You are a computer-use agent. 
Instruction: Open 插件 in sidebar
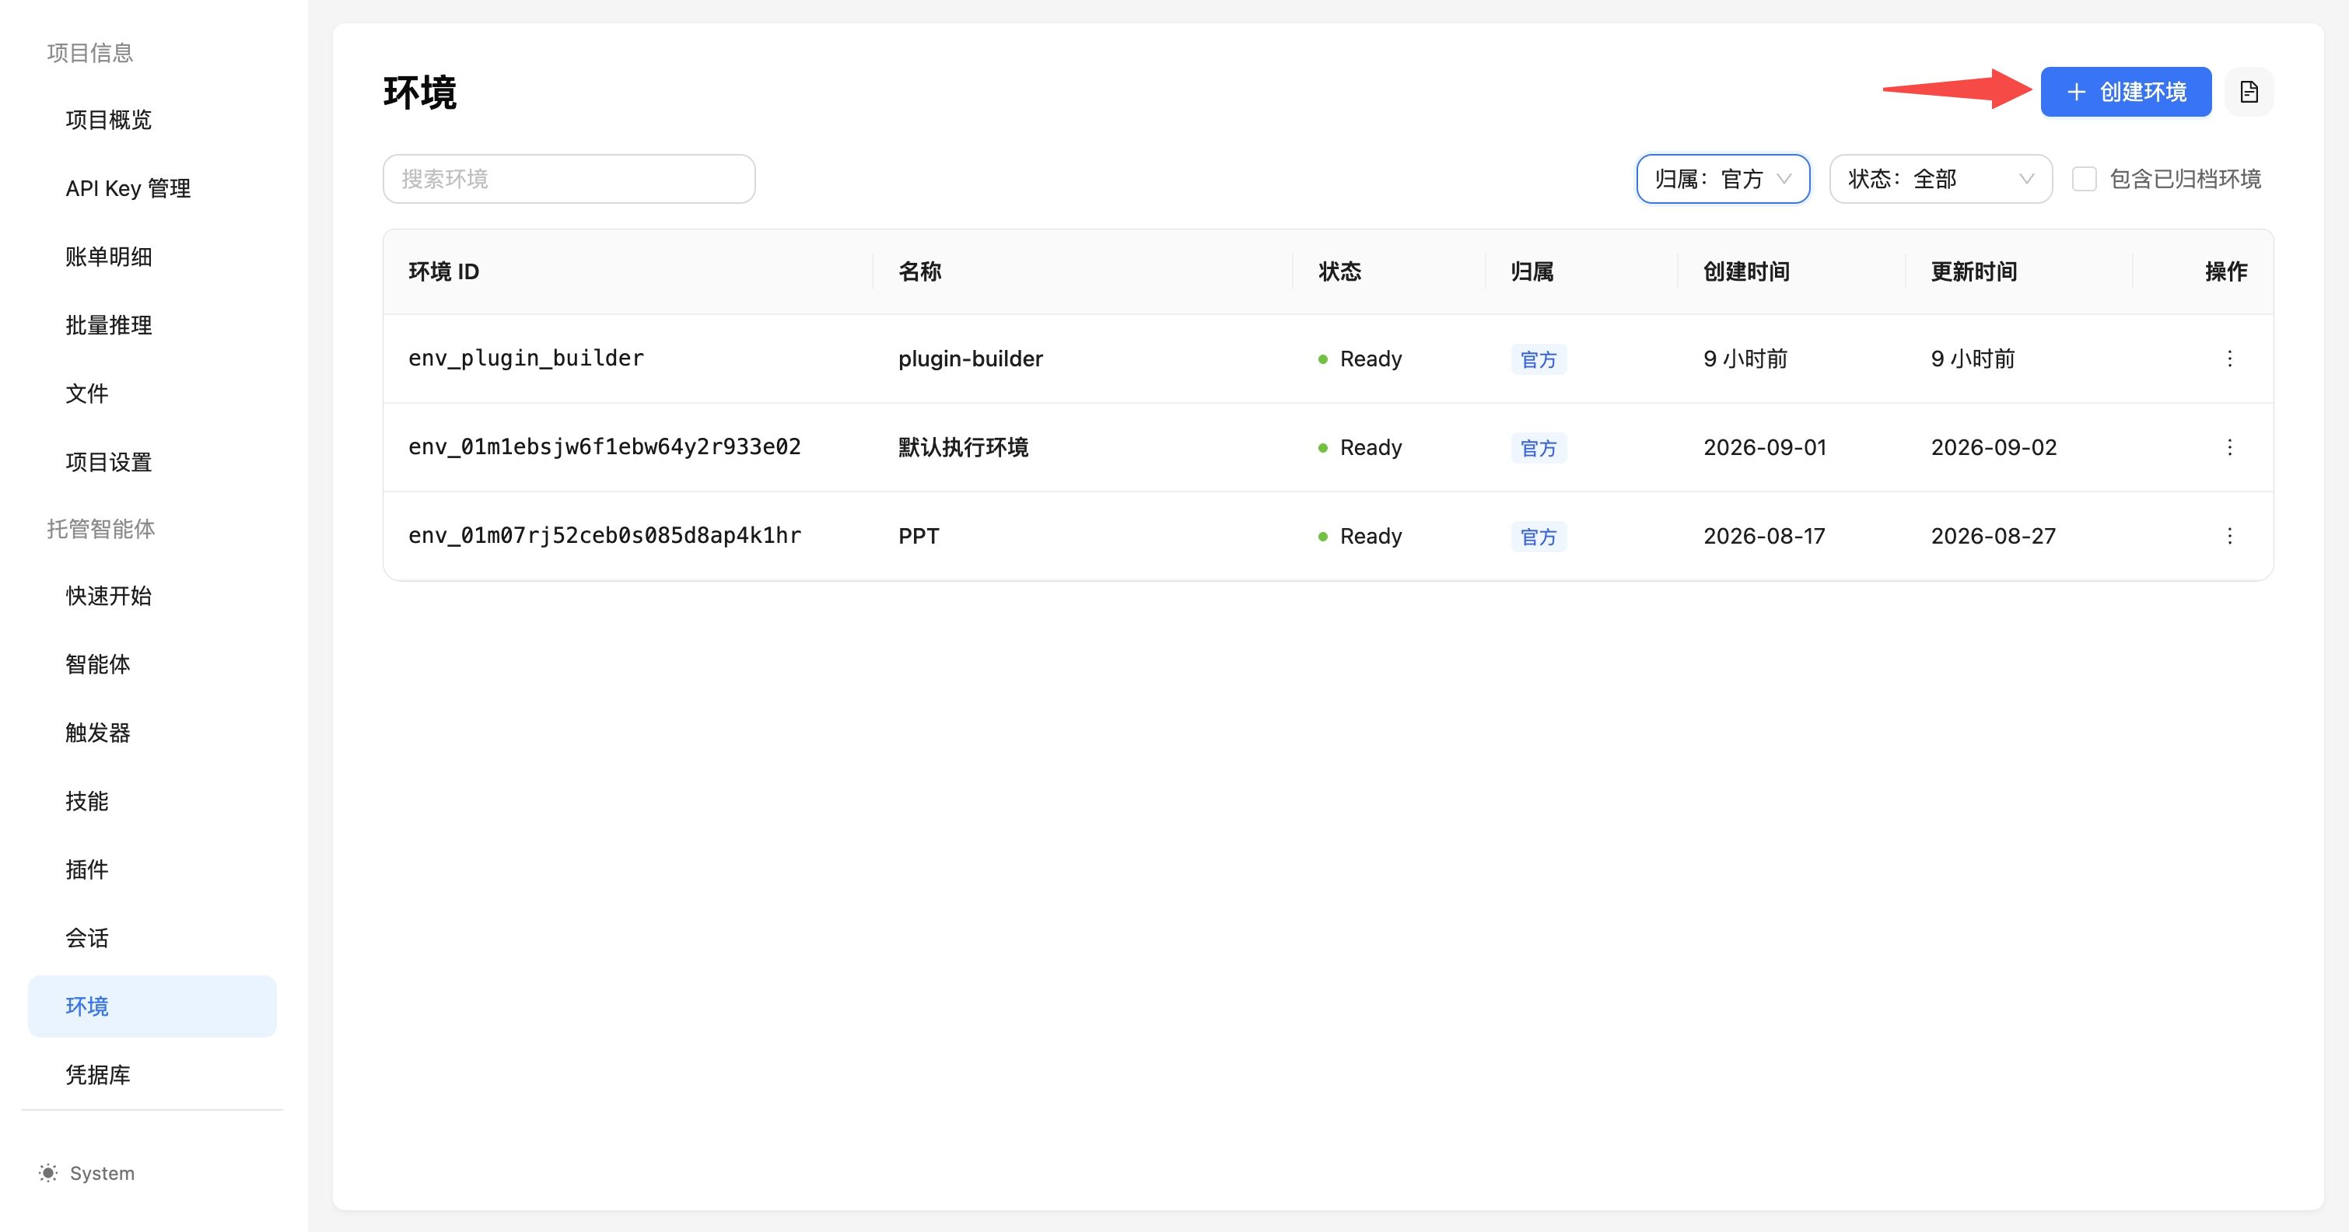tap(152, 869)
